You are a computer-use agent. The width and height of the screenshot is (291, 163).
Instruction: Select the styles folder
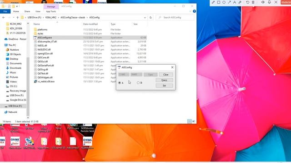(40, 34)
